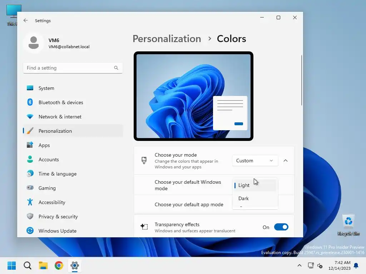Image resolution: width=366 pixels, height=274 pixels.
Task: Click Choose your default Windows mode text
Action: (x=188, y=185)
